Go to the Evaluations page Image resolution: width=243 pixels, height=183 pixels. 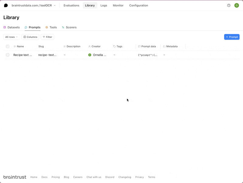(x=71, y=5)
